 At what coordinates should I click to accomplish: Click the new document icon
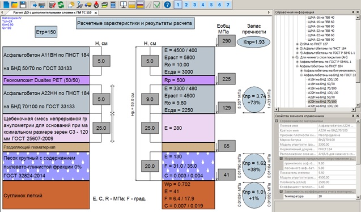click(6, 5)
